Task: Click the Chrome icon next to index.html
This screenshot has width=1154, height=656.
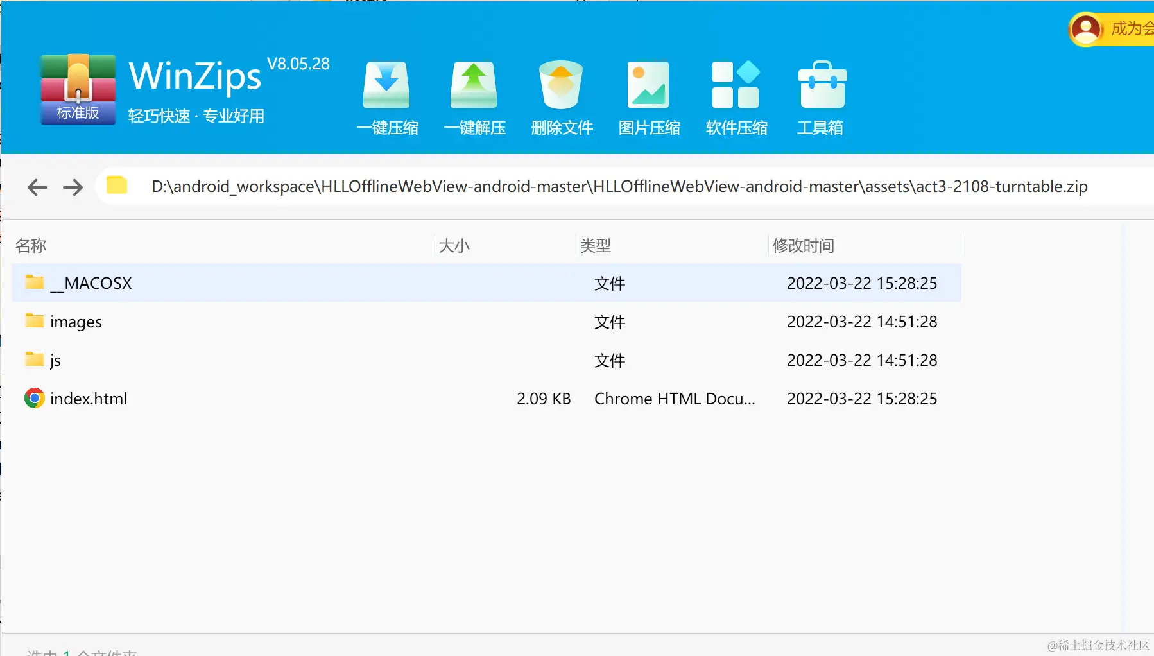Action: point(35,399)
